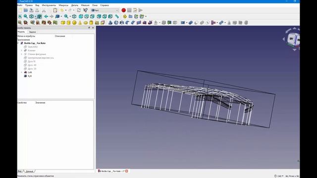The width and height of the screenshot is (317, 178).
Task: Click the navigate forward arrow
Action: tap(52, 16)
